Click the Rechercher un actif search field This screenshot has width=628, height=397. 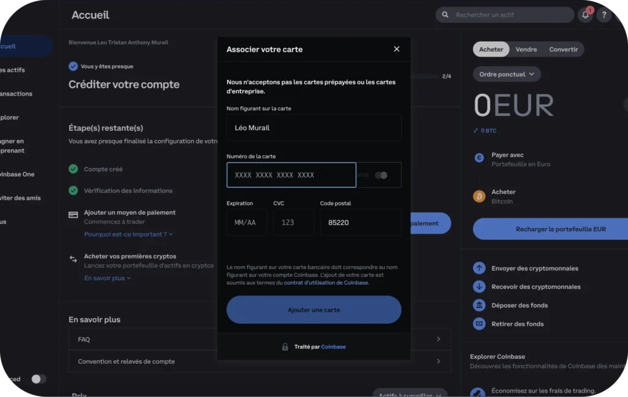(505, 15)
